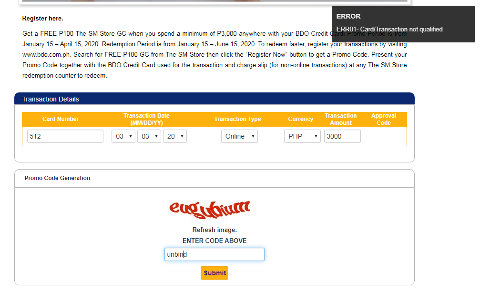
Task: Click the captcha code input field
Action: coord(214,254)
